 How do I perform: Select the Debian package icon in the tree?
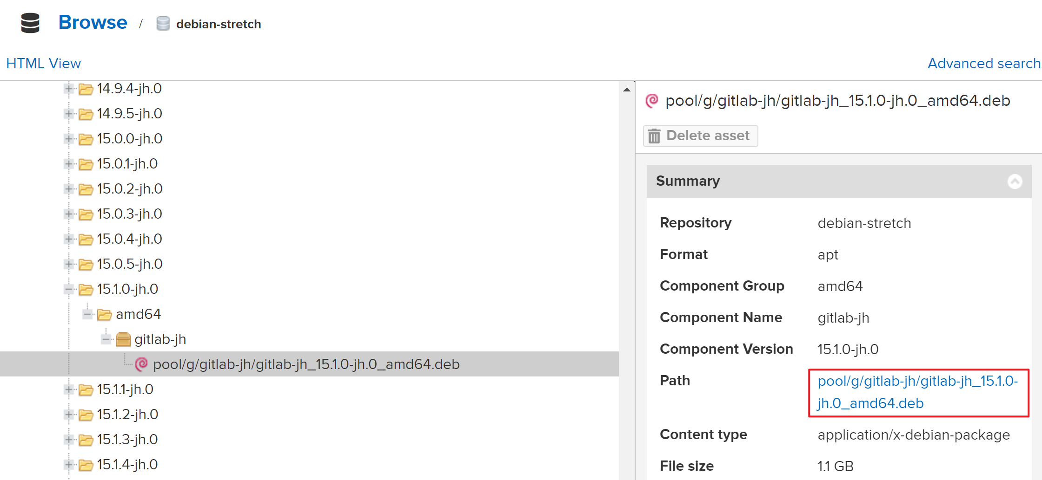[141, 364]
